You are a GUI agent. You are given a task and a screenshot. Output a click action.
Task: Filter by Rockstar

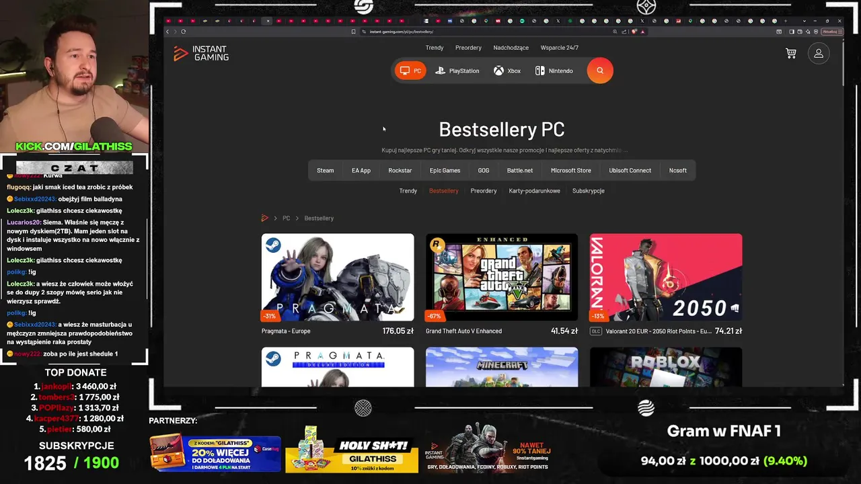click(x=400, y=171)
